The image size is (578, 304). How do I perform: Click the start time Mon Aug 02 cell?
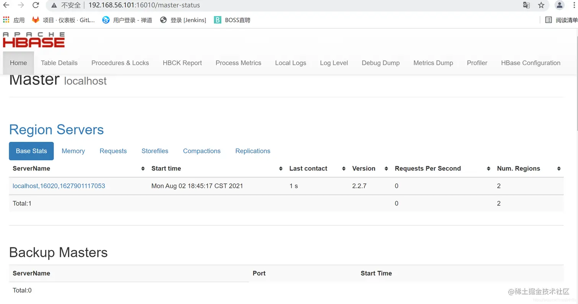[x=197, y=186]
